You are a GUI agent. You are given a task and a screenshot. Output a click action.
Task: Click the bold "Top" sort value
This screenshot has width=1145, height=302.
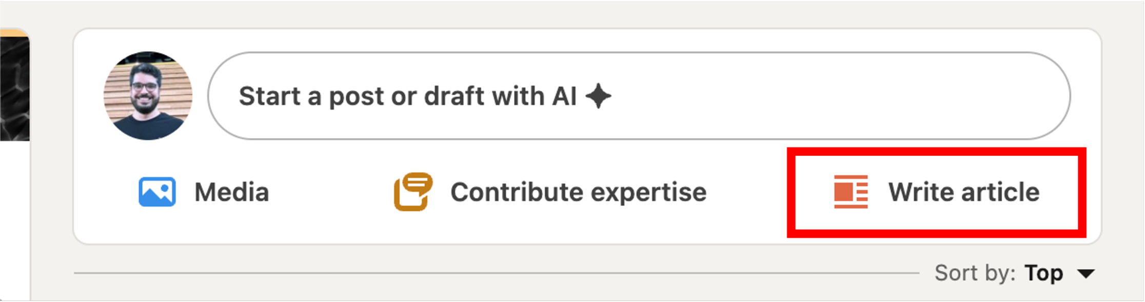[x=1043, y=273]
